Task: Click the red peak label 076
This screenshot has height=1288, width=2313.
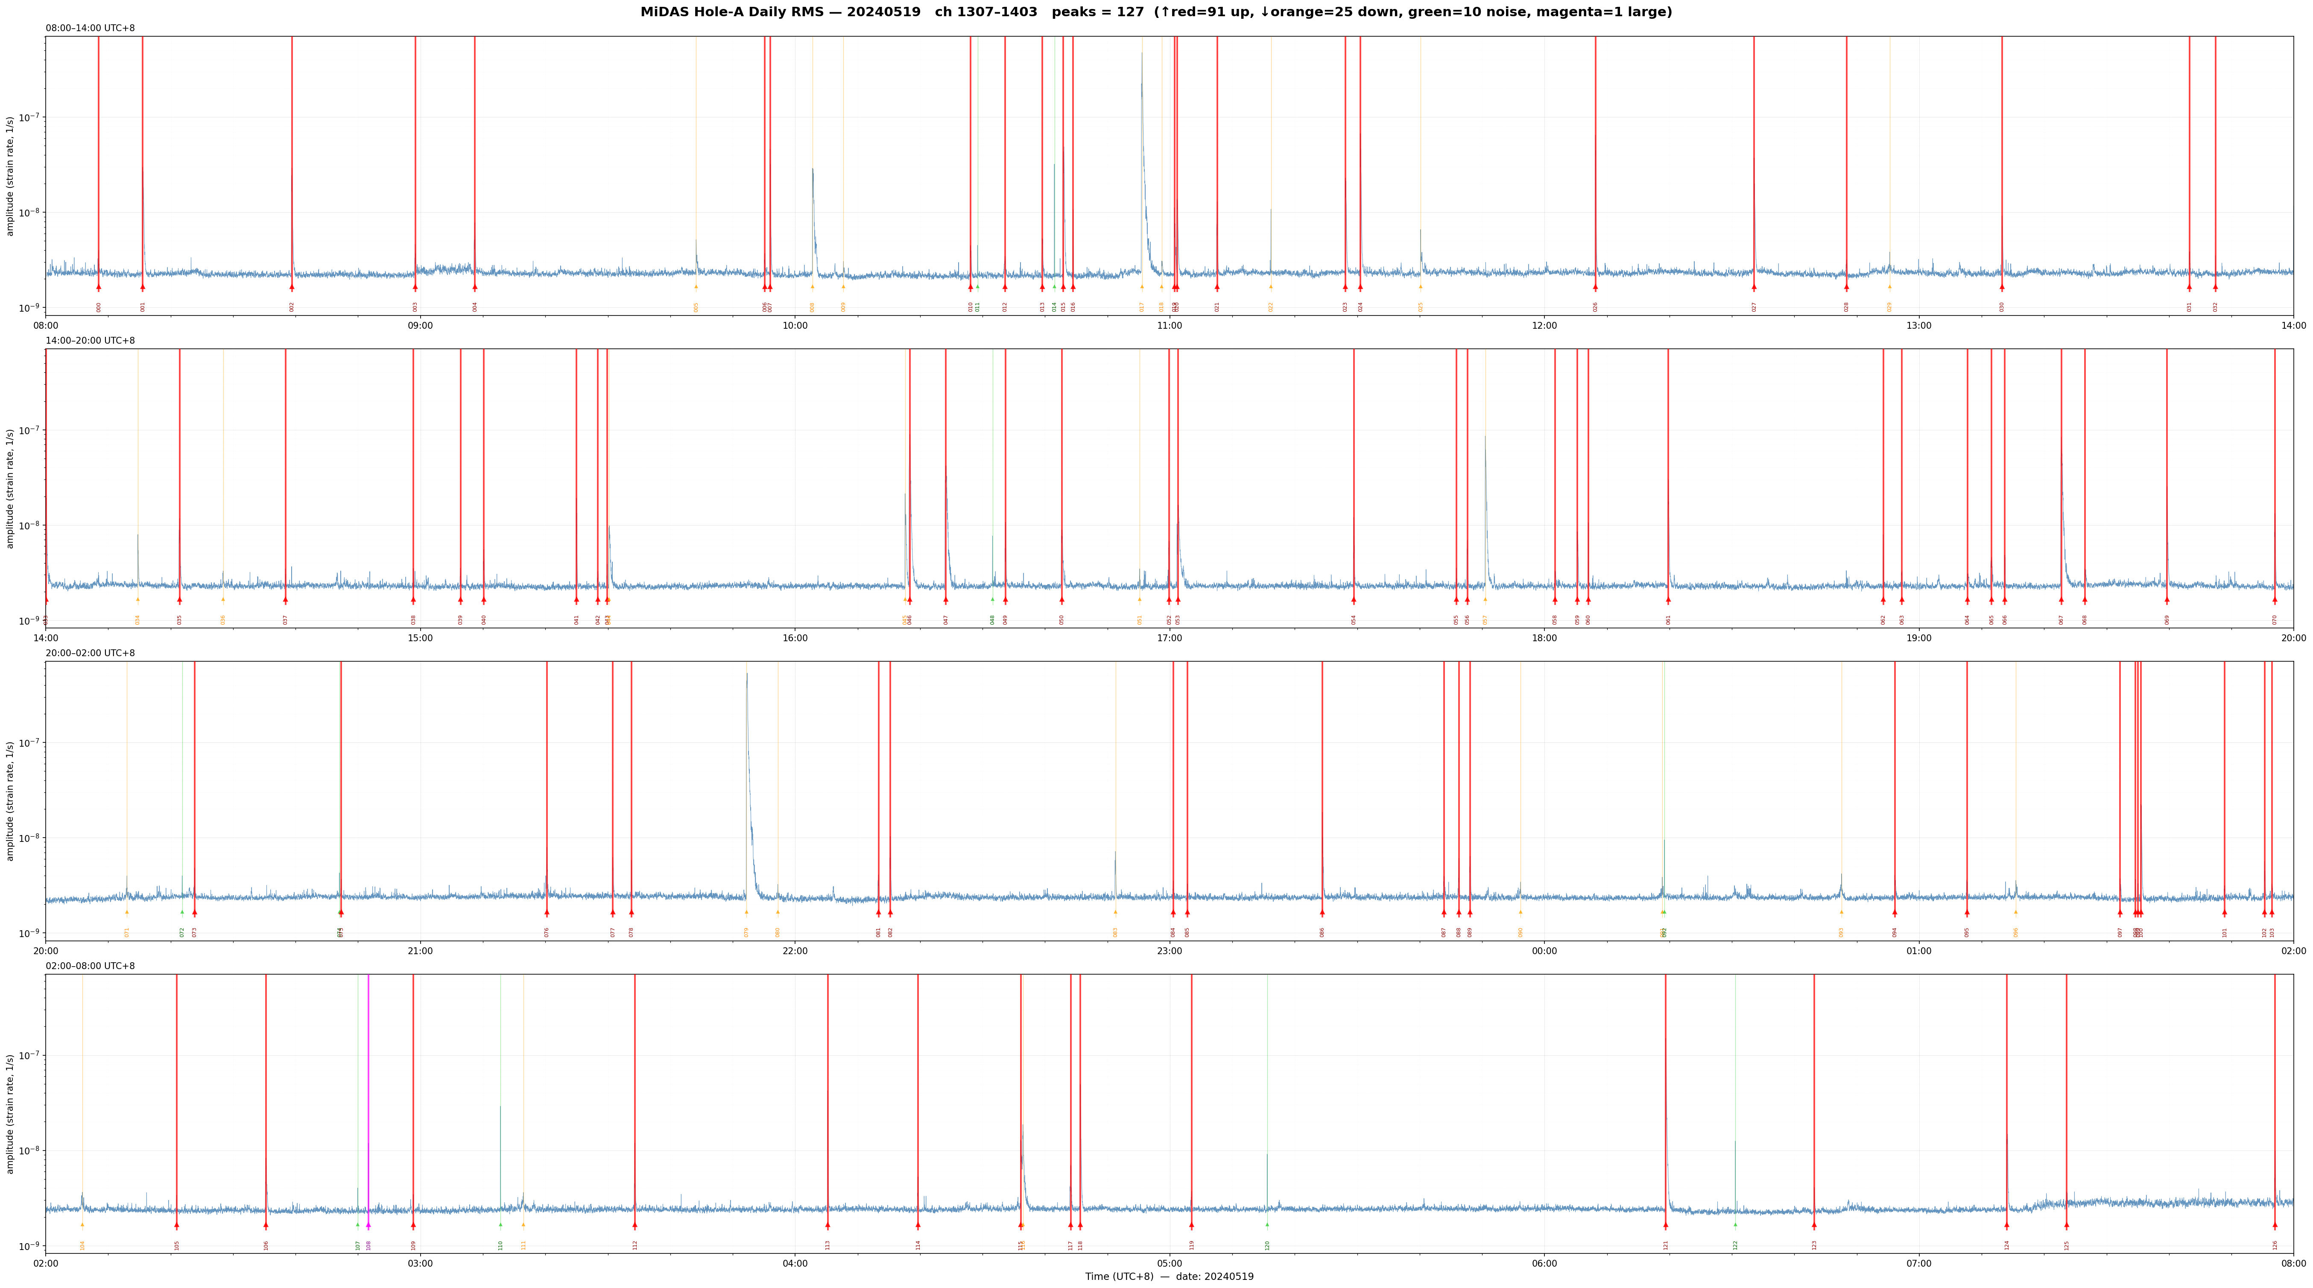Action: (547, 932)
